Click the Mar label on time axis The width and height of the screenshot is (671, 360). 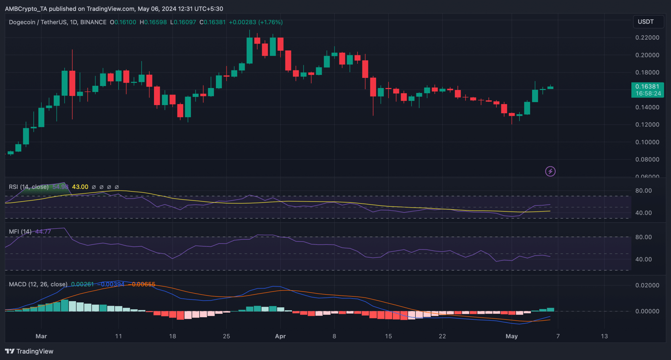point(41,336)
